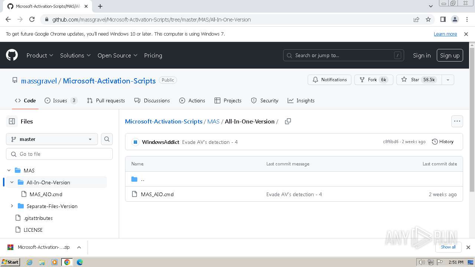
Task: Focus the Go to file field
Action: coord(59,154)
